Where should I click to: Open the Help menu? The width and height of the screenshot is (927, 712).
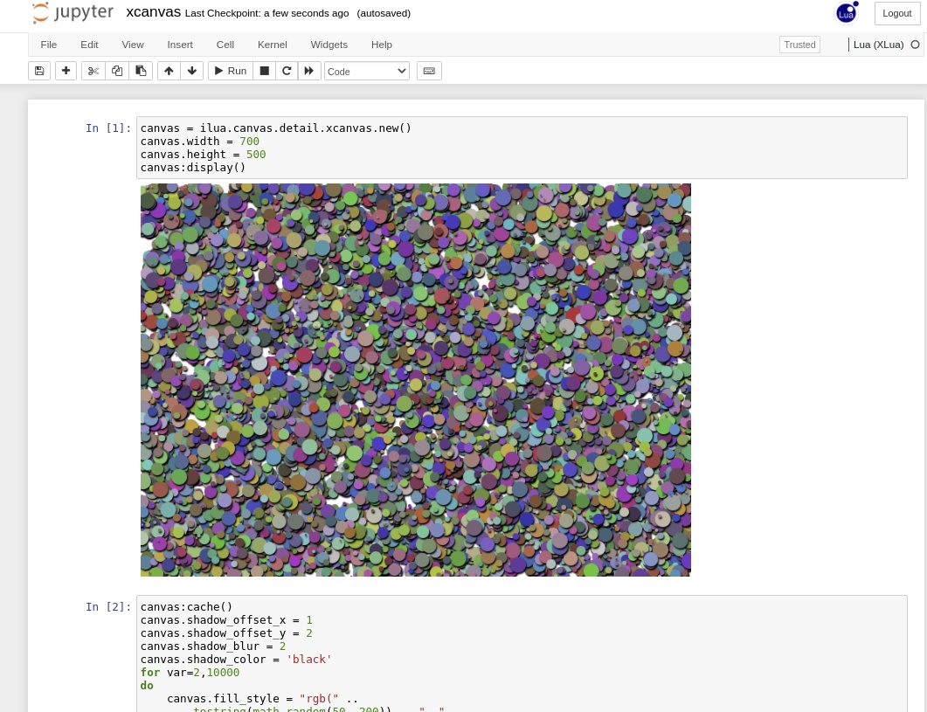coord(381,45)
